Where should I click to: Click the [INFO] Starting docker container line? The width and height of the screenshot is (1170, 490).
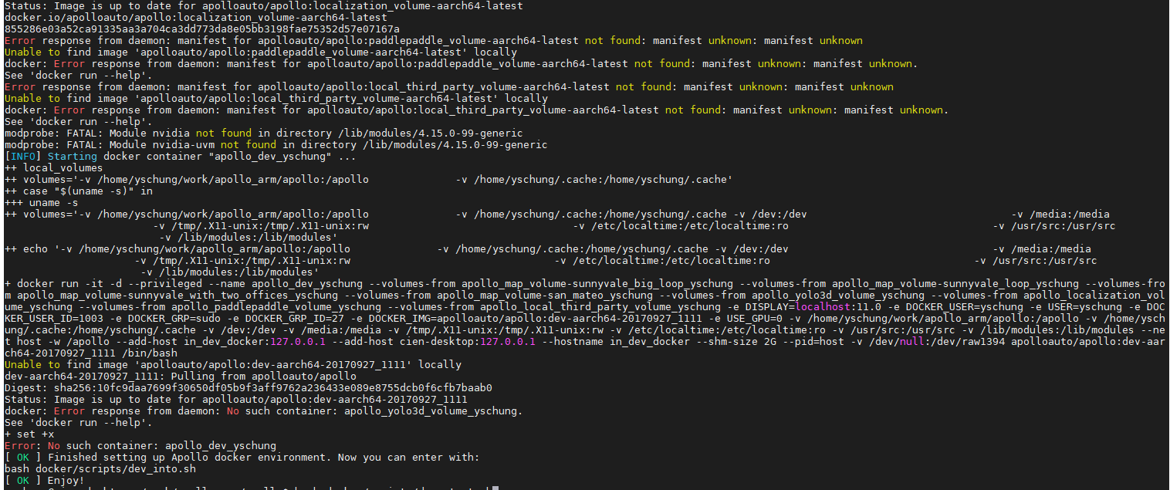[x=180, y=156]
